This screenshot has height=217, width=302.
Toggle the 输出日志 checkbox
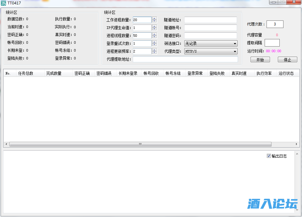pyautogui.click(x=269, y=156)
